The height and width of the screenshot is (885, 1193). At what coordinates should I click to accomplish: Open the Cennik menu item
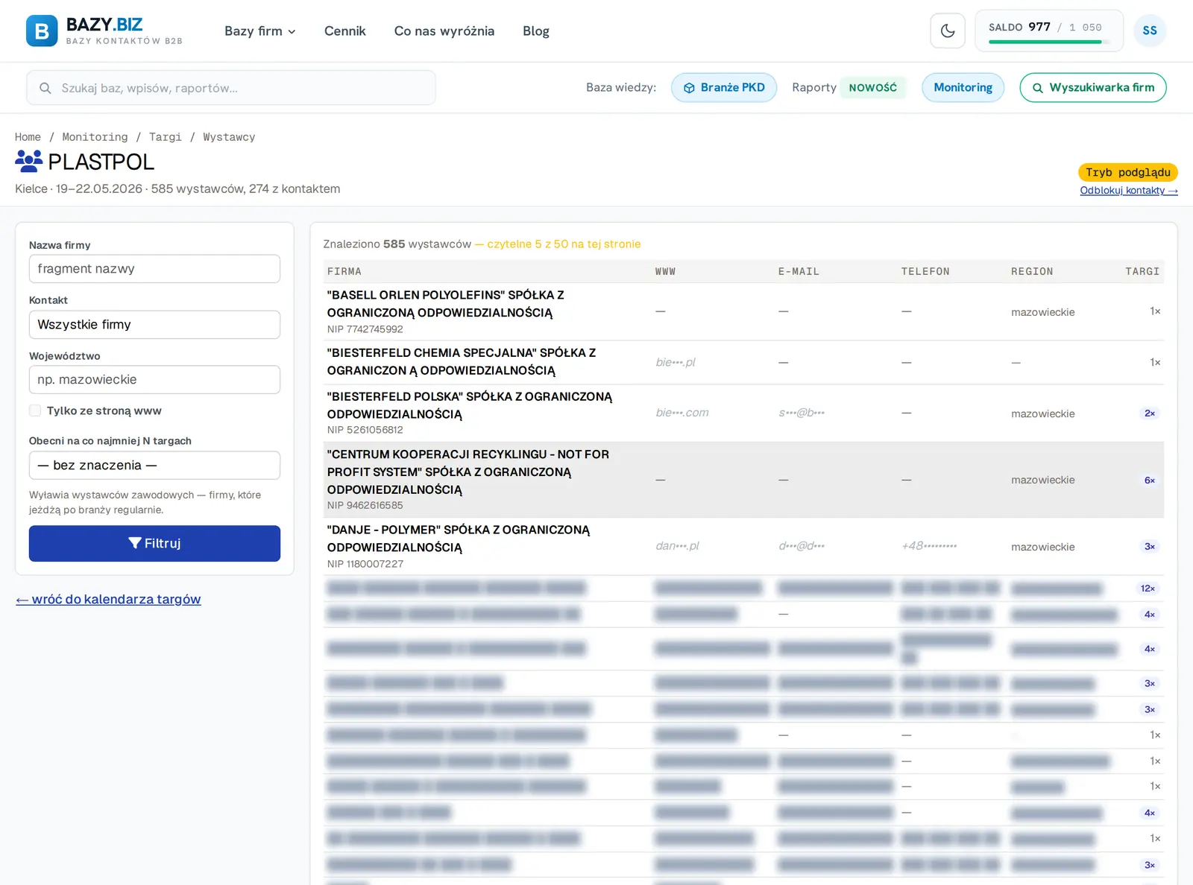[x=344, y=31]
